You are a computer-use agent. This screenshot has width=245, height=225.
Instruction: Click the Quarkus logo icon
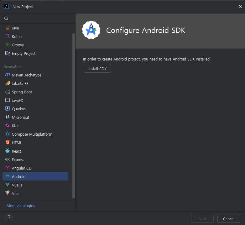(8, 109)
